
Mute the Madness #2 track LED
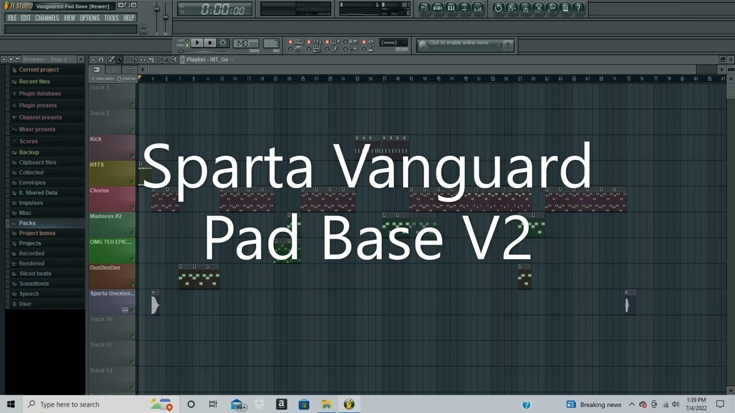click(132, 233)
